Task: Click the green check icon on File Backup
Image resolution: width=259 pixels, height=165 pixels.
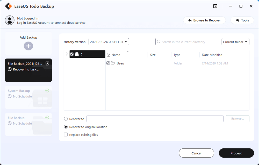Action: [47, 117]
